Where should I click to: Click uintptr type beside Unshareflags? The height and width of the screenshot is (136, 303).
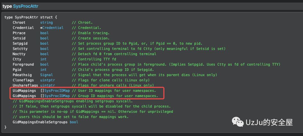pos(47,85)
